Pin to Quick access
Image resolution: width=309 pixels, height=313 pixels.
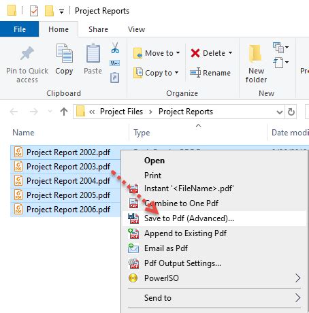[x=27, y=65]
